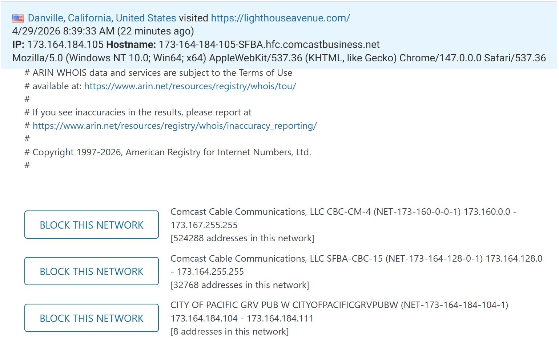Click the comcastbusiness.net hostname text
This screenshot has height=348, width=559.
(x=269, y=45)
